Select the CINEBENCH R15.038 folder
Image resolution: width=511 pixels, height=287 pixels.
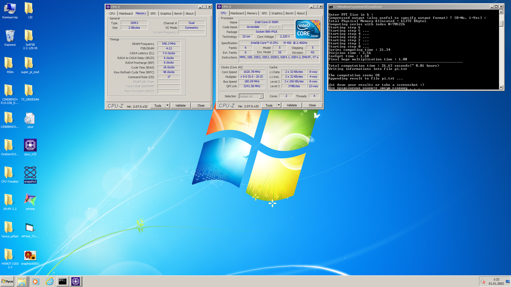coord(10,94)
